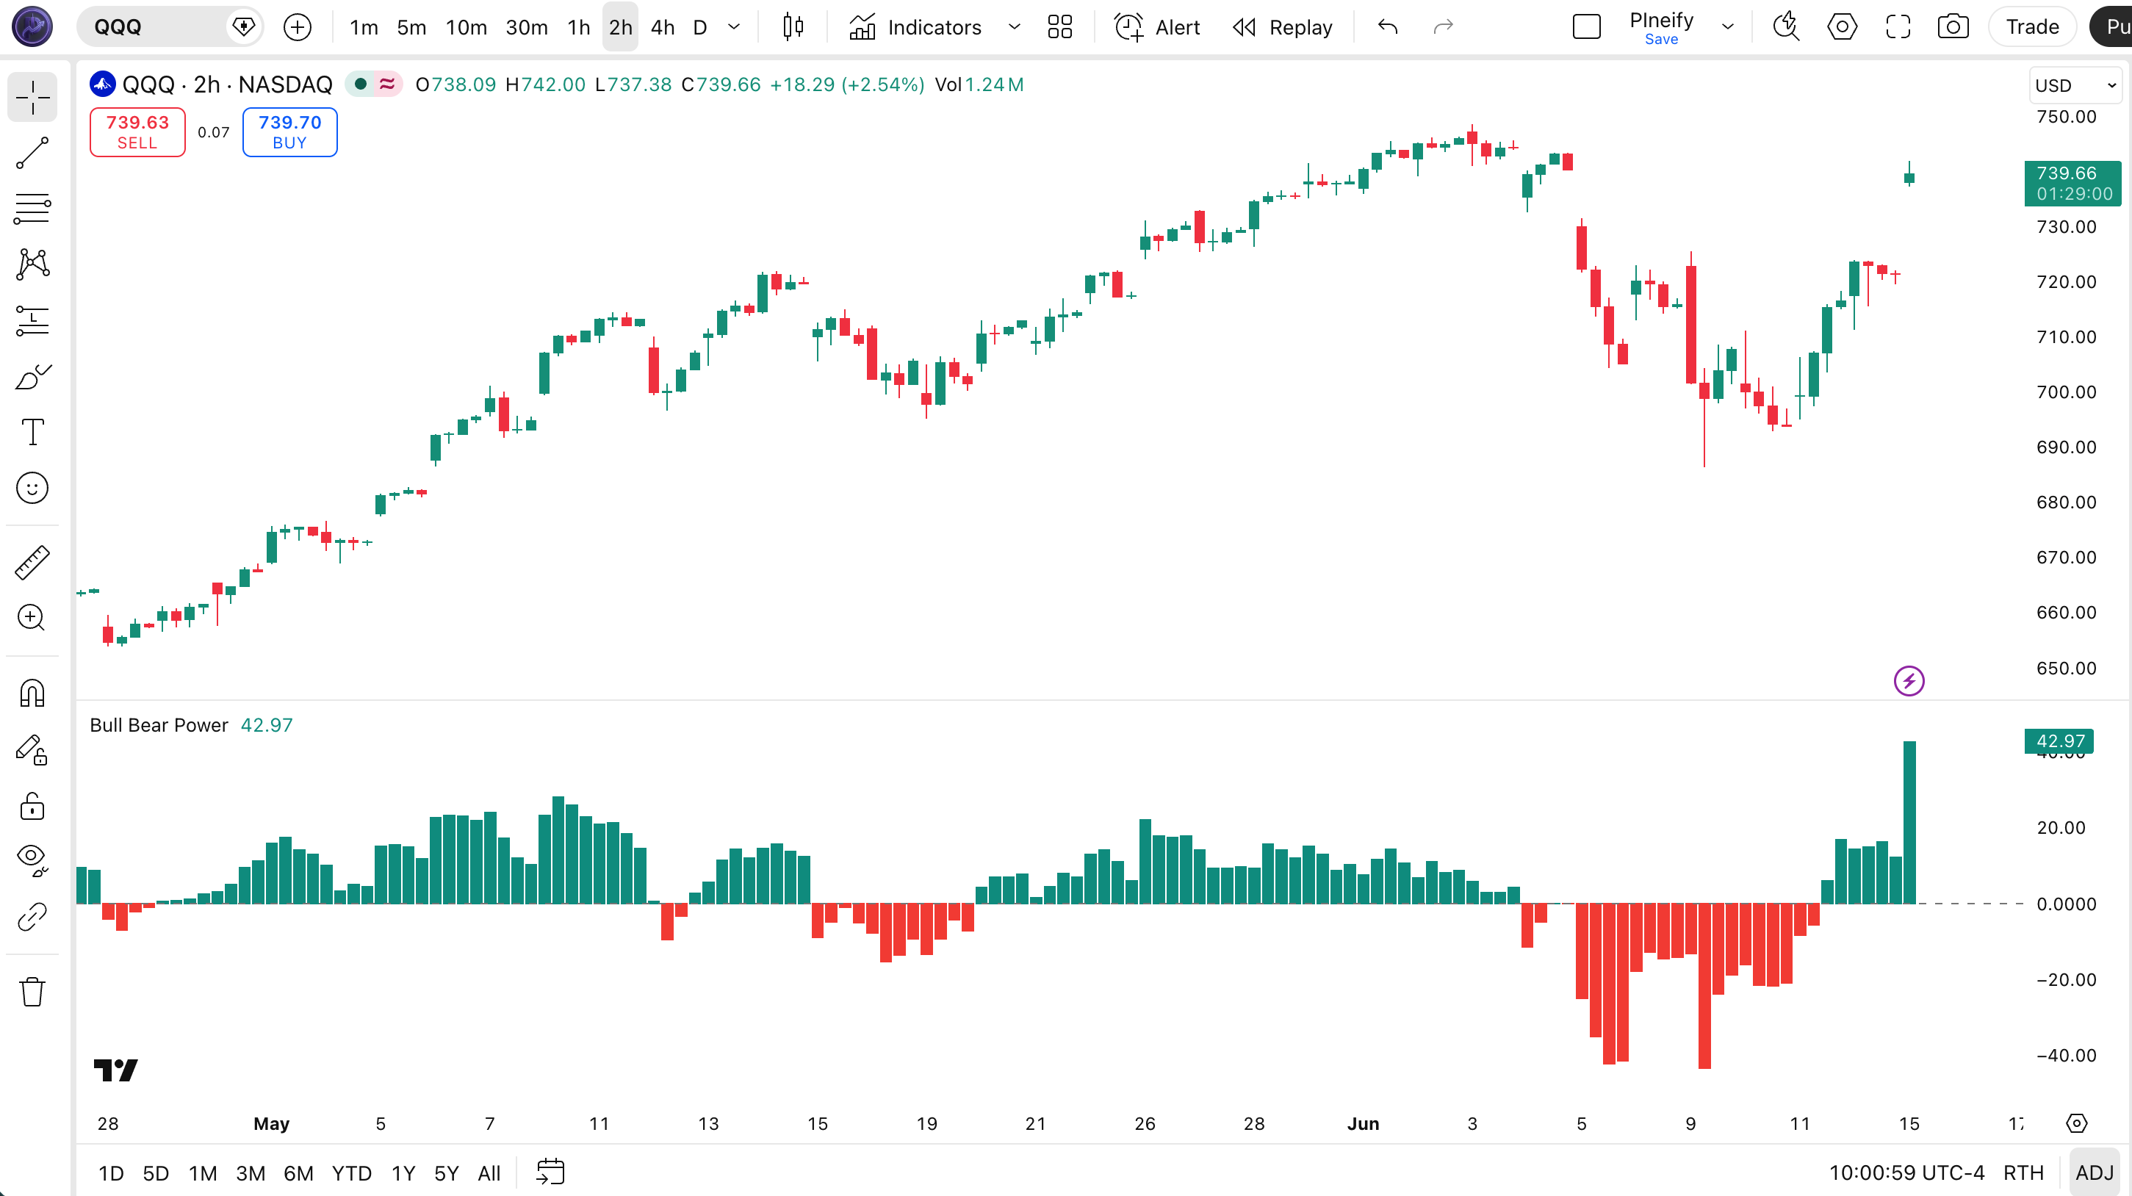Set date range to 1D
This screenshot has width=2132, height=1196.
111,1172
